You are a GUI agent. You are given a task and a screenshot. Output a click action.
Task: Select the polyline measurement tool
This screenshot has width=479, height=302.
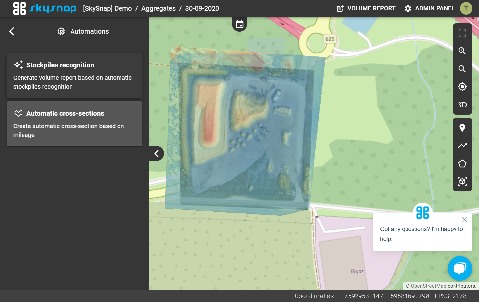[x=462, y=145]
